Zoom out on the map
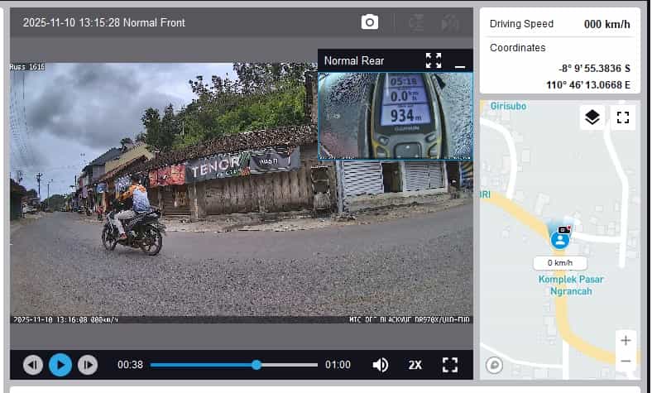This screenshot has width=652, height=393. [626, 361]
